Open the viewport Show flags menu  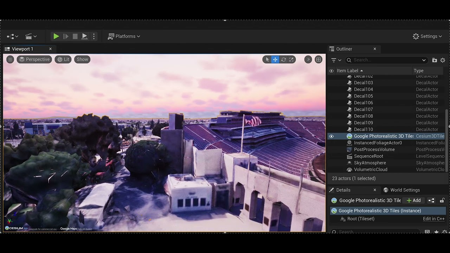tap(82, 59)
